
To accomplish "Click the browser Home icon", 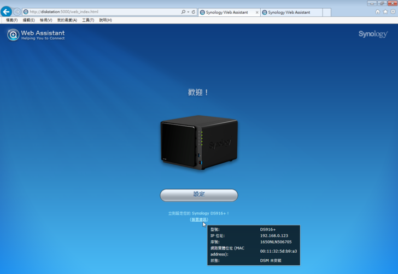I will 378,11.
